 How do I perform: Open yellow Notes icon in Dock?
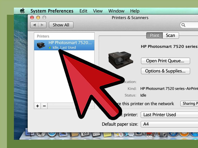point(108,134)
